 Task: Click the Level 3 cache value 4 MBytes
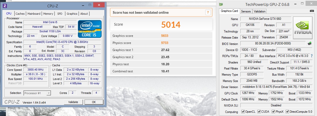pos(76,83)
